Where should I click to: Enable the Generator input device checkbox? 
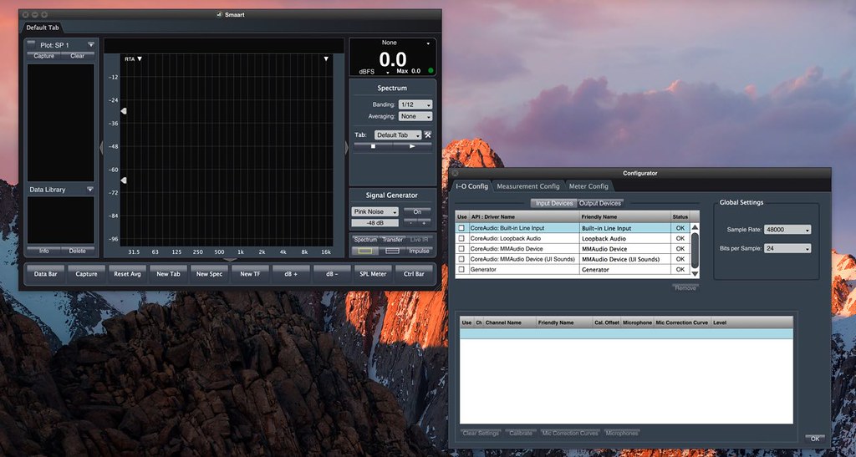tap(461, 270)
